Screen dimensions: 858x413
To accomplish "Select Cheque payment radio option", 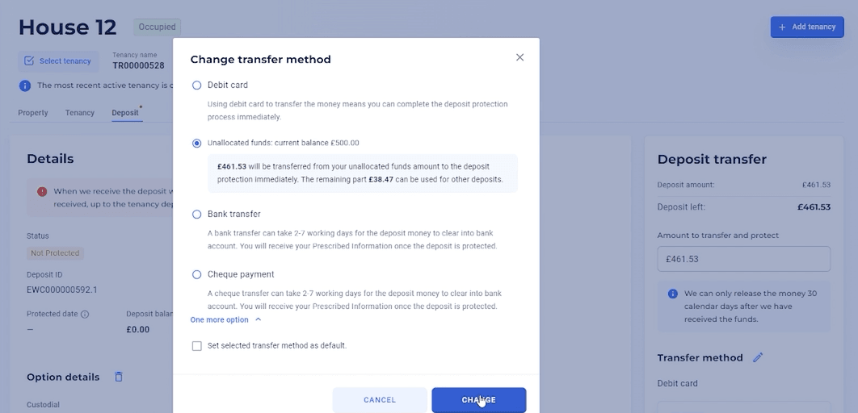I will click(196, 274).
